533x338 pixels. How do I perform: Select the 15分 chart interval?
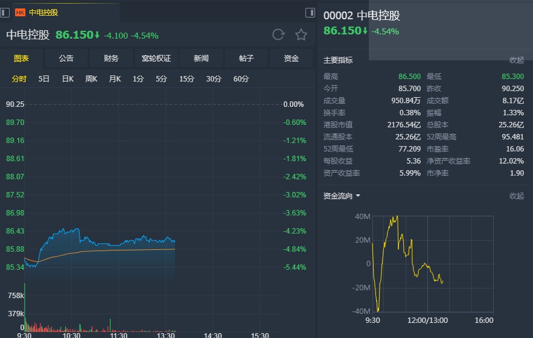click(187, 79)
